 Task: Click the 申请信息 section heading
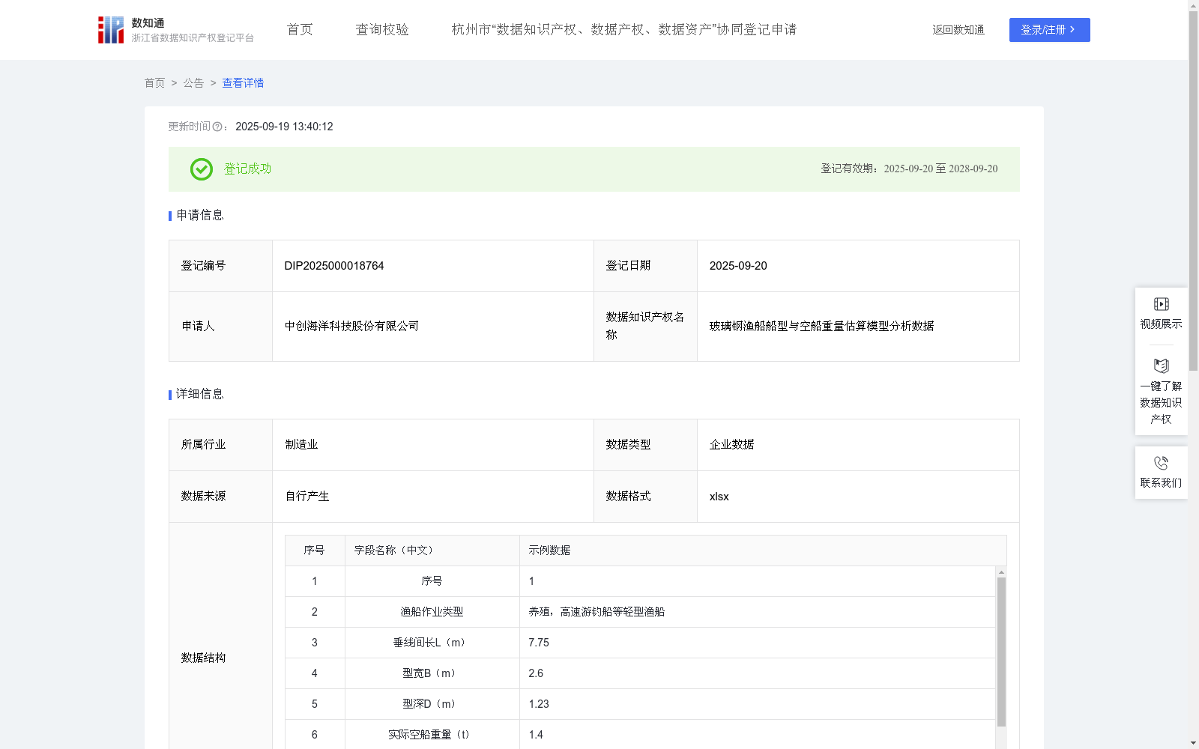[x=200, y=216]
